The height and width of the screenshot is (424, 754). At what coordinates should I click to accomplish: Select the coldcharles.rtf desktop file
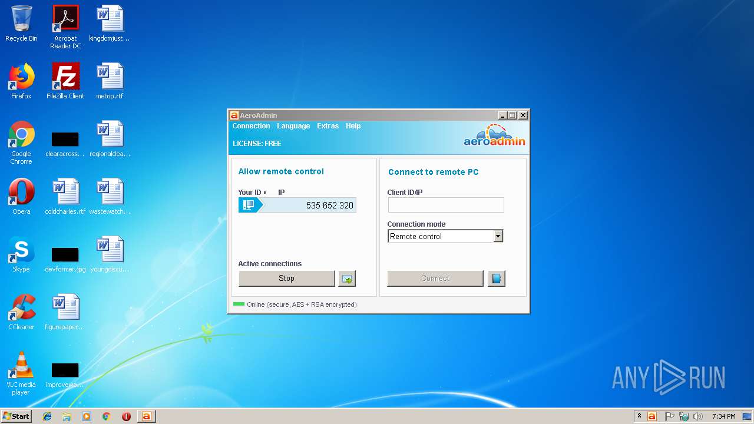pos(65,197)
